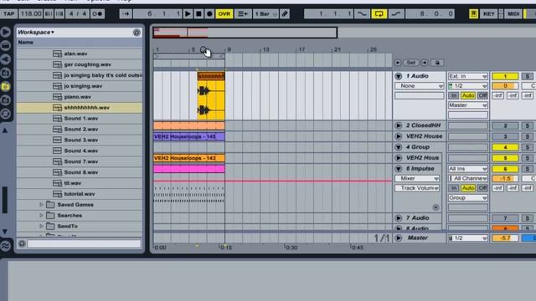Toggle the metronome button
Viewport: 536px width, 301px height.
(x=97, y=14)
